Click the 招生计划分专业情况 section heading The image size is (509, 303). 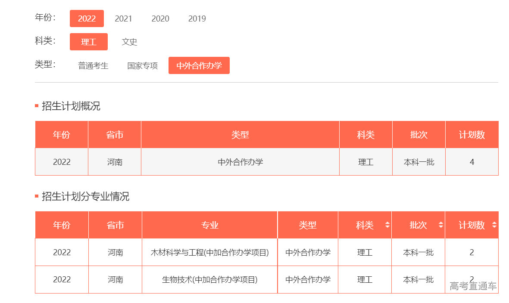[85, 197]
